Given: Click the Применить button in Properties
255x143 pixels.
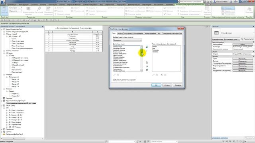Looking at the screenshot, I should pyautogui.click(x=249, y=138).
